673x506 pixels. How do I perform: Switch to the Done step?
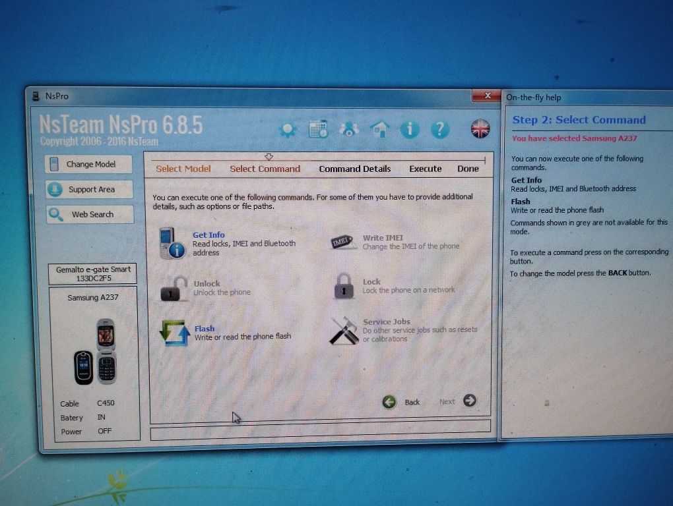468,169
